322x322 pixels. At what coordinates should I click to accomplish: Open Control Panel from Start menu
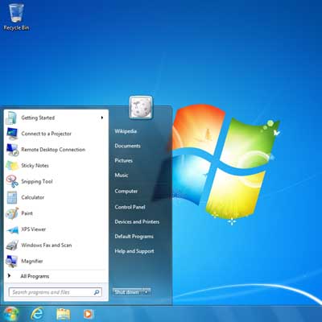tap(130, 207)
